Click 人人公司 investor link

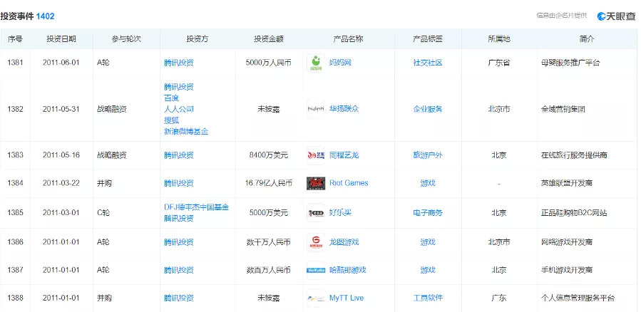(x=179, y=109)
